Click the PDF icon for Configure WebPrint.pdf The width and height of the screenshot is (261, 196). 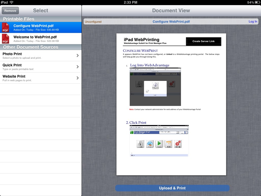[6, 27]
